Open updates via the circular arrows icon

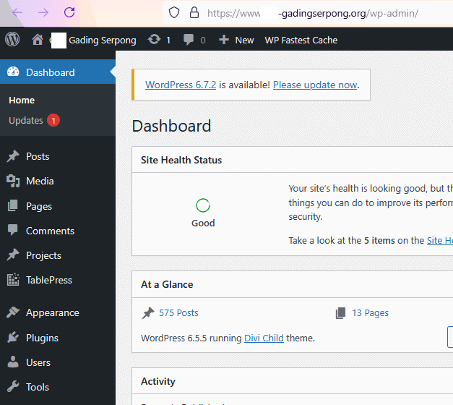pyautogui.click(x=155, y=39)
